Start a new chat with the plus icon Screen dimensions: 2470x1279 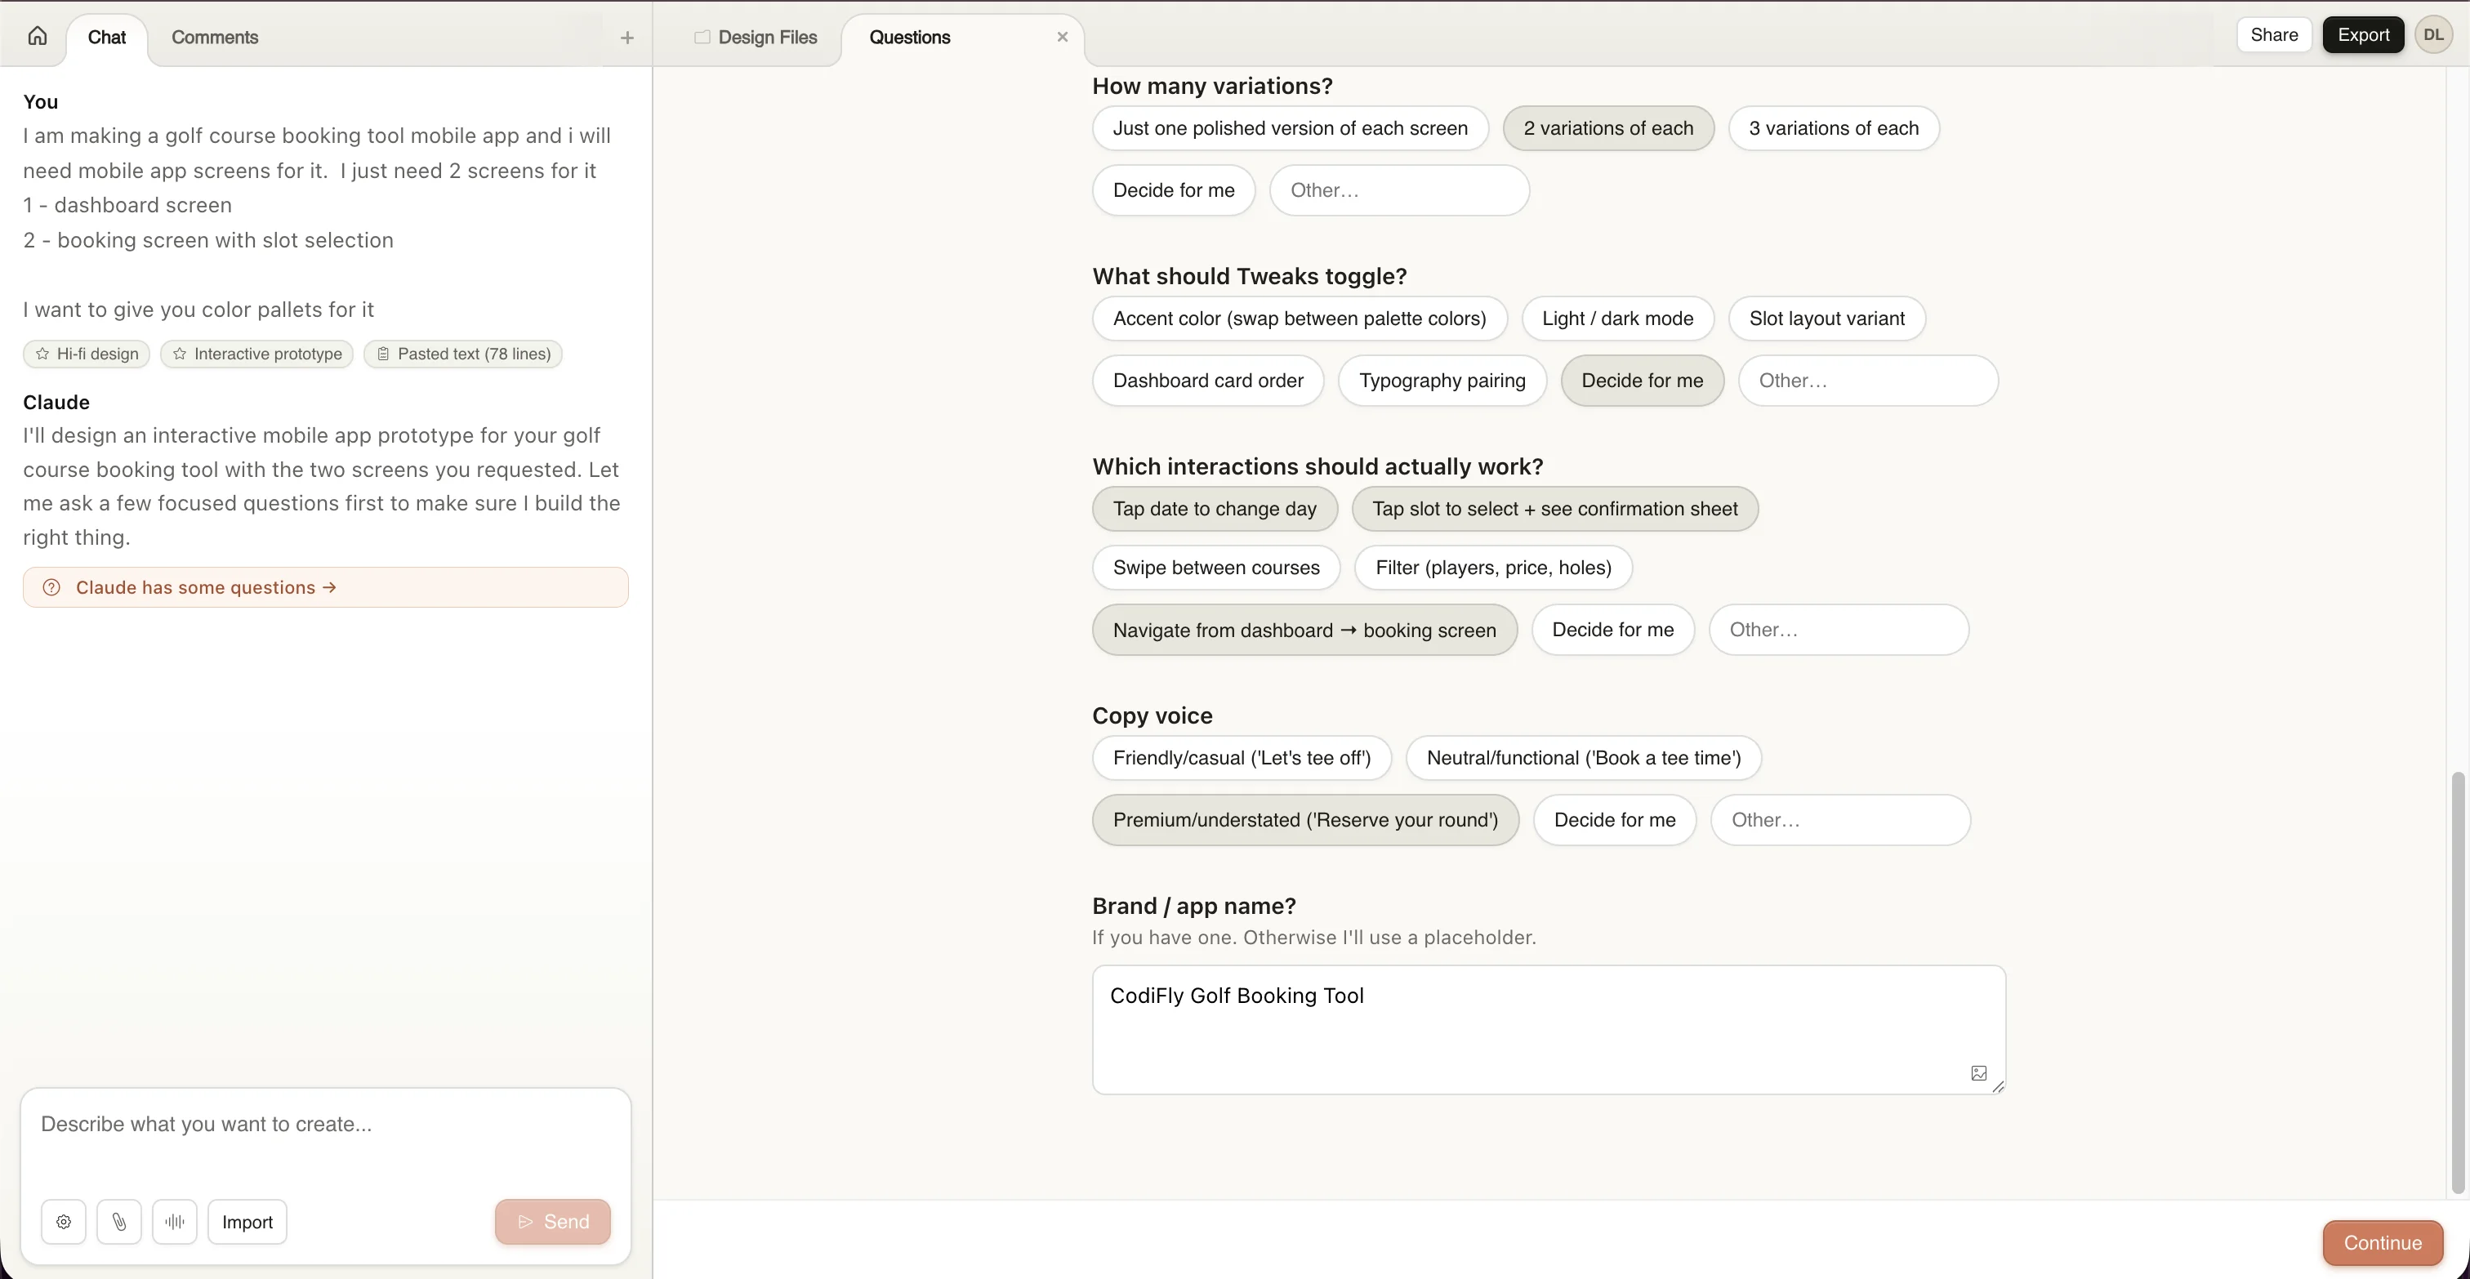[x=626, y=38]
